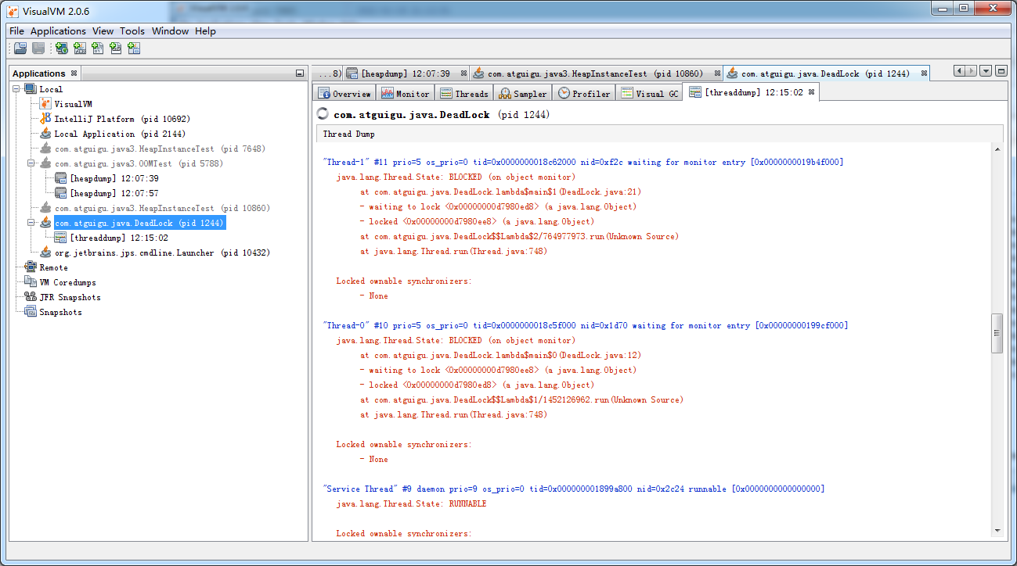
Task: Collapse the OOMTest (pid 5788) node
Action: [x=32, y=163]
